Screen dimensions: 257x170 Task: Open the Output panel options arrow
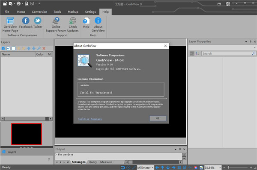(175, 149)
